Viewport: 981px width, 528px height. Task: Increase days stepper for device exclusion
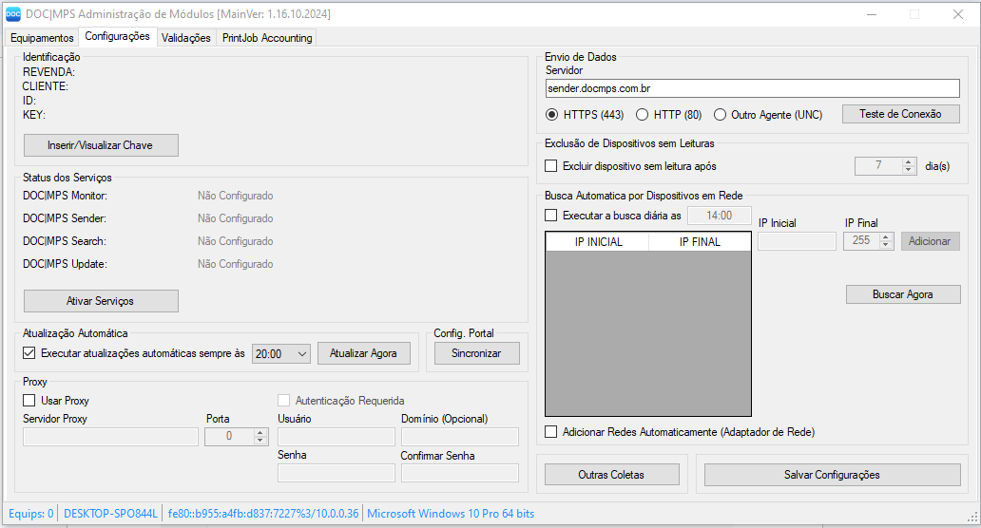909,162
